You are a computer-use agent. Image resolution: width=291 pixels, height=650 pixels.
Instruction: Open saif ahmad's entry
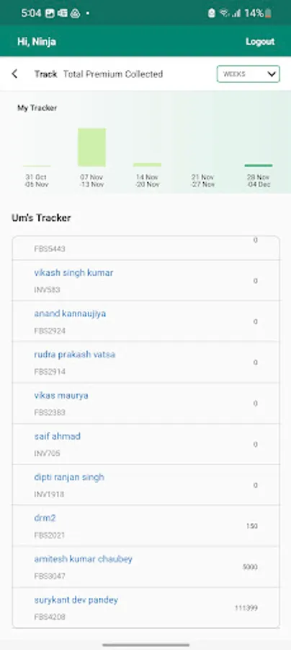click(146, 444)
